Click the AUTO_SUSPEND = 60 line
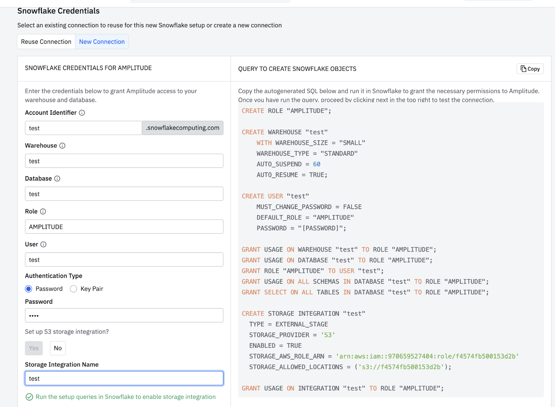 (289, 164)
